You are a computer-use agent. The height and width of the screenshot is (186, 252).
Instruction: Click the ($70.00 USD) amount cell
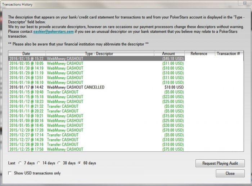(173, 130)
